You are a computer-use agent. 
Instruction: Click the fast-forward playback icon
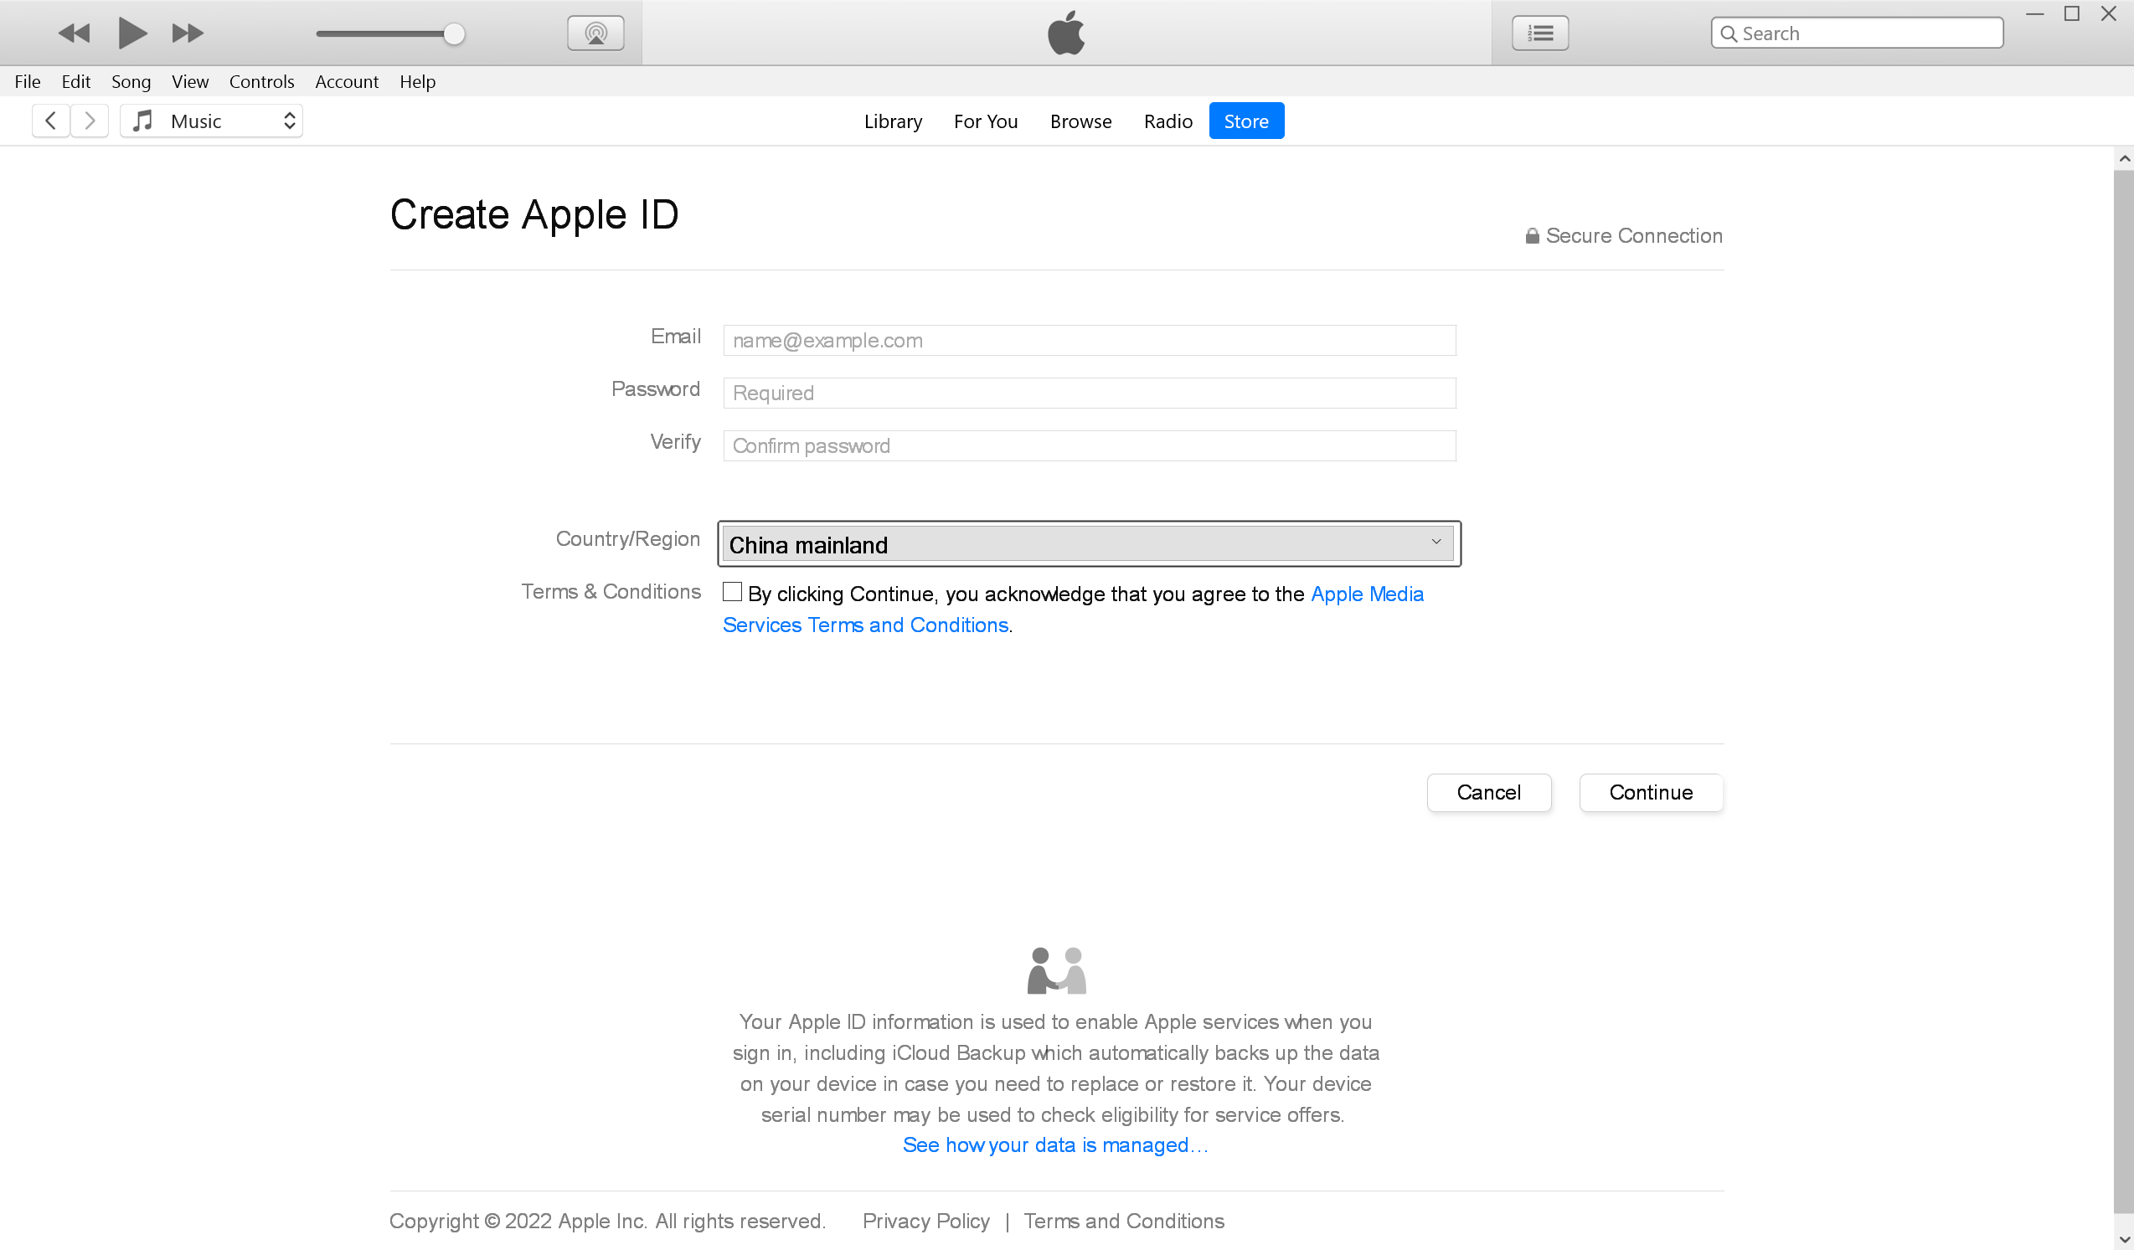(187, 33)
